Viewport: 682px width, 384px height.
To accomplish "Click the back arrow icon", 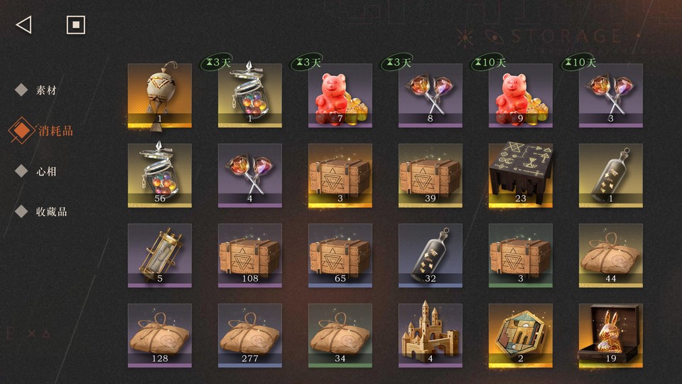I will [24, 25].
